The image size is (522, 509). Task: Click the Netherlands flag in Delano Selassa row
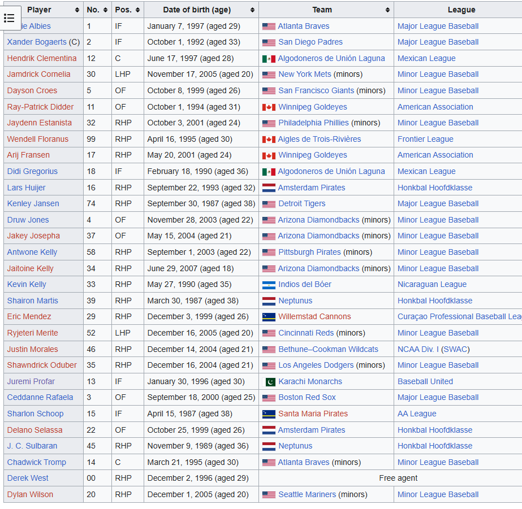[x=269, y=430]
